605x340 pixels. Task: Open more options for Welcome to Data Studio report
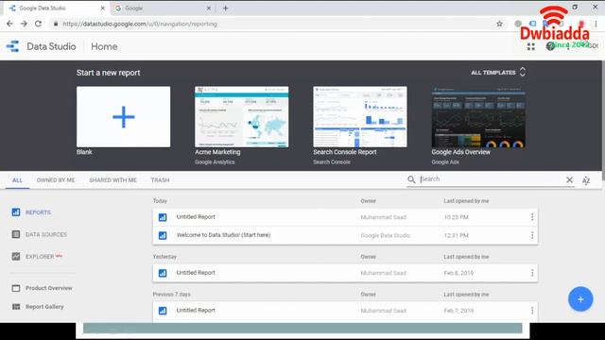pyautogui.click(x=532, y=235)
